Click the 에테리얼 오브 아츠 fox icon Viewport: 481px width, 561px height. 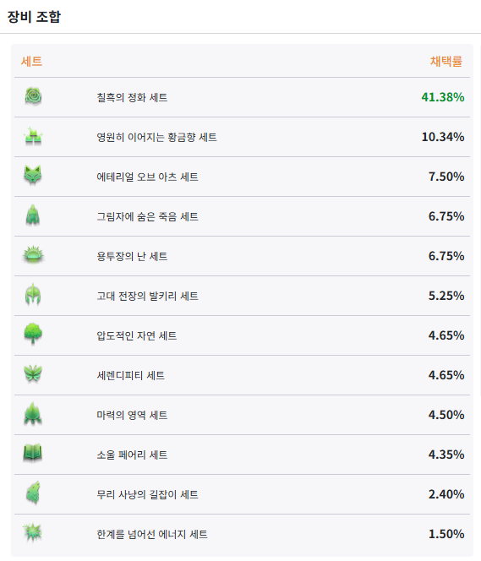click(33, 175)
